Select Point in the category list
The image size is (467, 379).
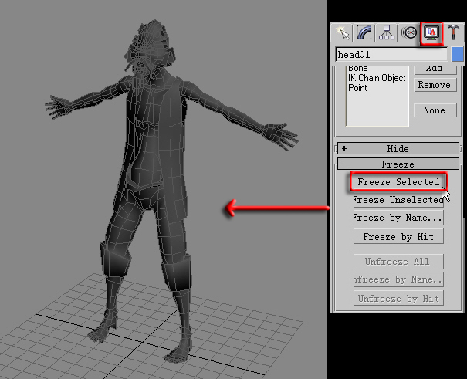358,88
